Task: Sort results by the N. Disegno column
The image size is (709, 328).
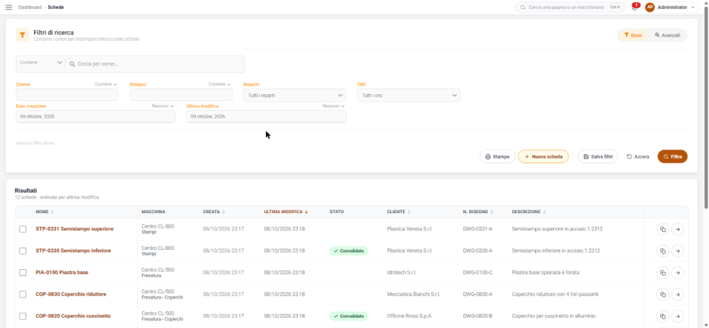Action: pyautogui.click(x=478, y=212)
